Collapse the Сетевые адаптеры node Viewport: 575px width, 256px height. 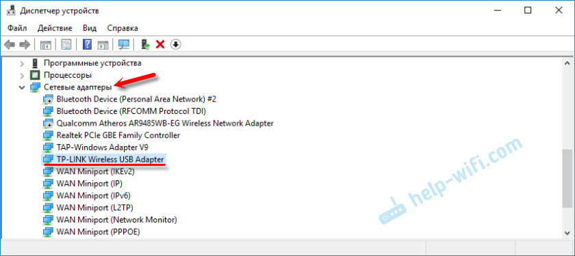(23, 88)
